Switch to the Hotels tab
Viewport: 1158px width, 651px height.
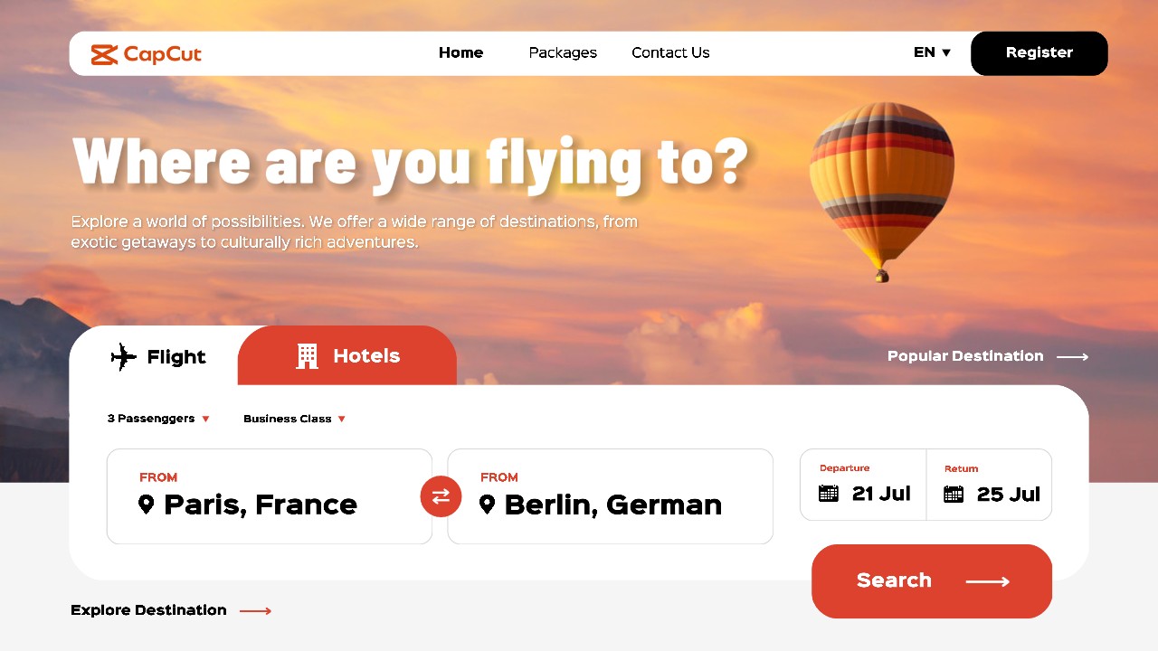pos(347,356)
